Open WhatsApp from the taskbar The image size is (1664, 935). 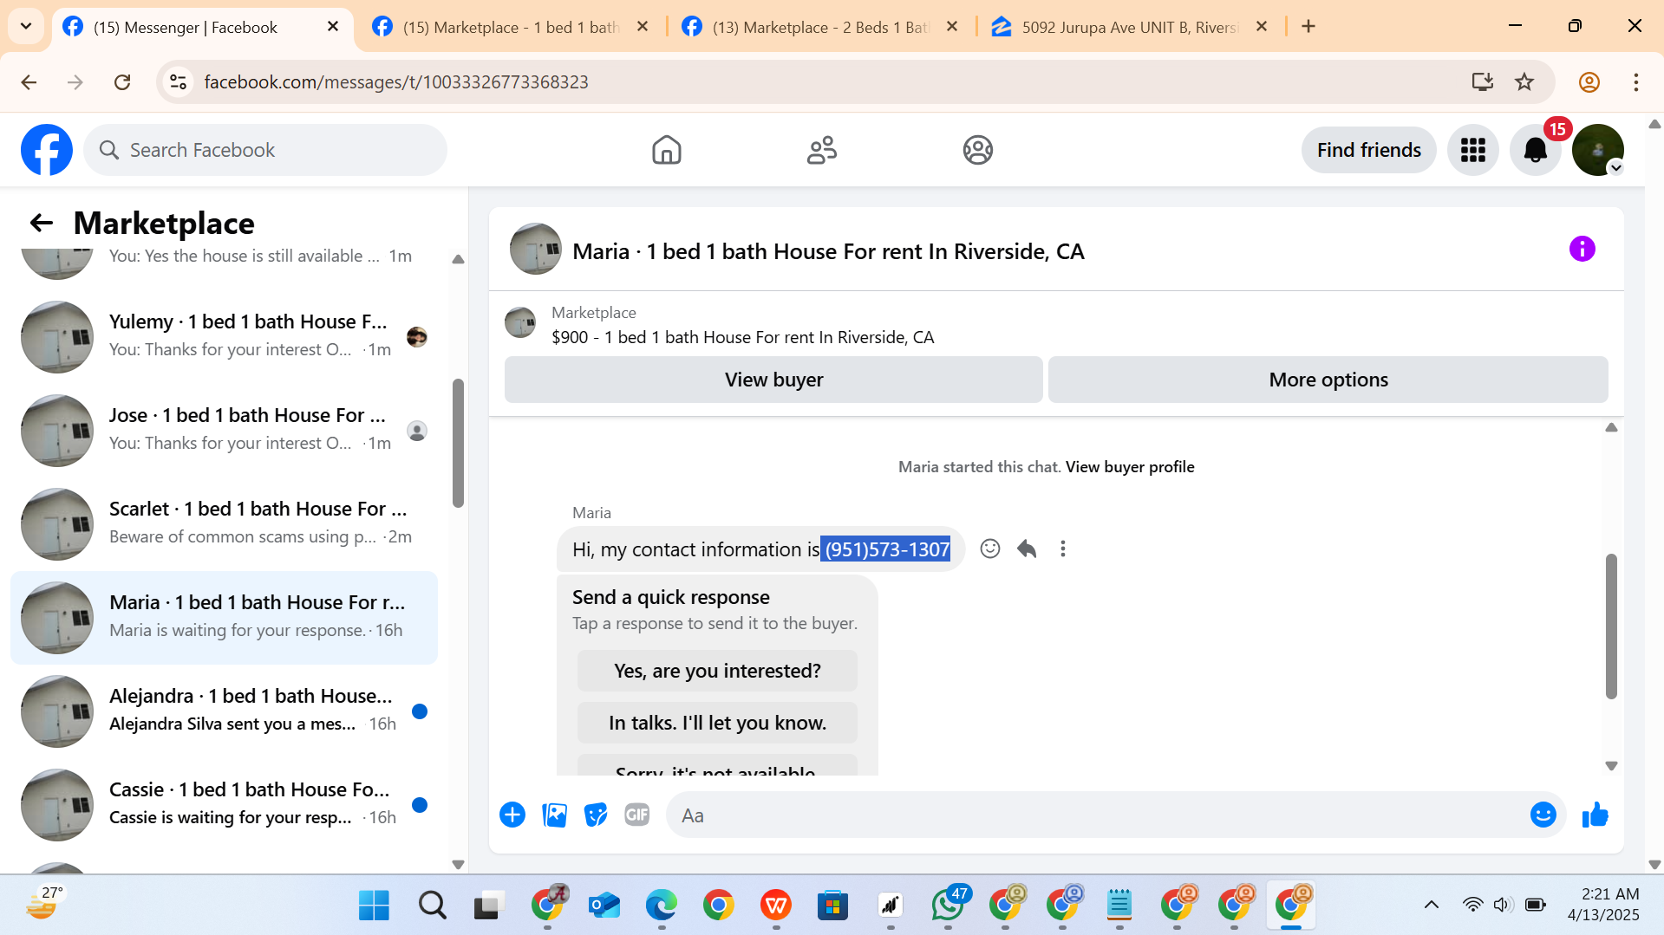948,906
